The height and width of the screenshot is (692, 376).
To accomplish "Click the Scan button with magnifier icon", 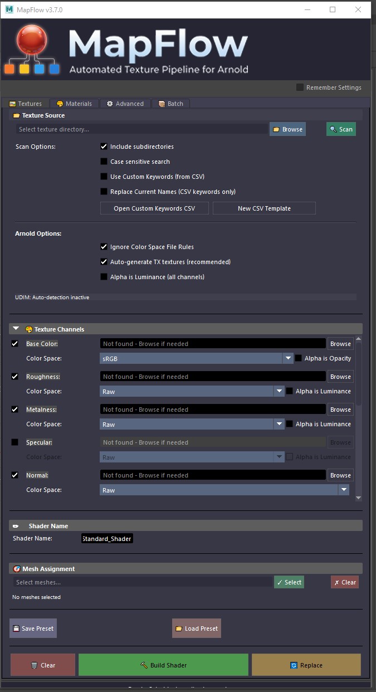I will pos(341,129).
